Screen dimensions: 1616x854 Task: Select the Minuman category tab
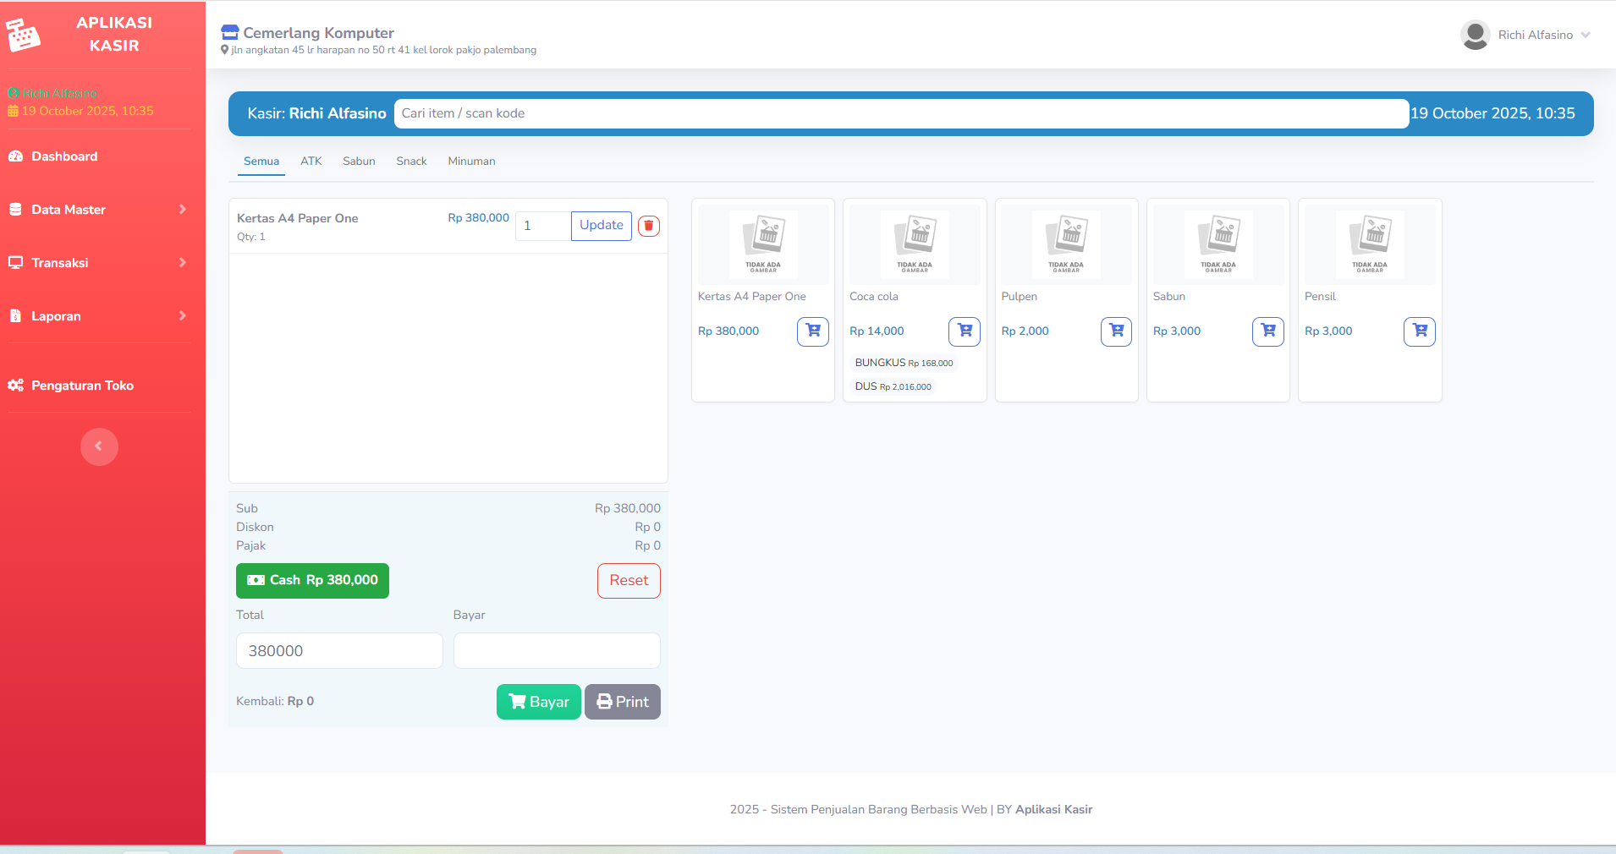coord(471,161)
